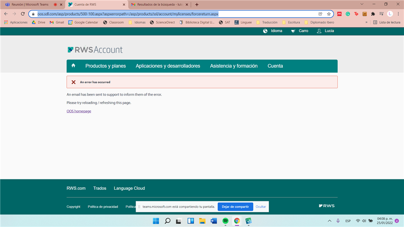
Task: Open Lista de lectura reading list
Action: 387,22
